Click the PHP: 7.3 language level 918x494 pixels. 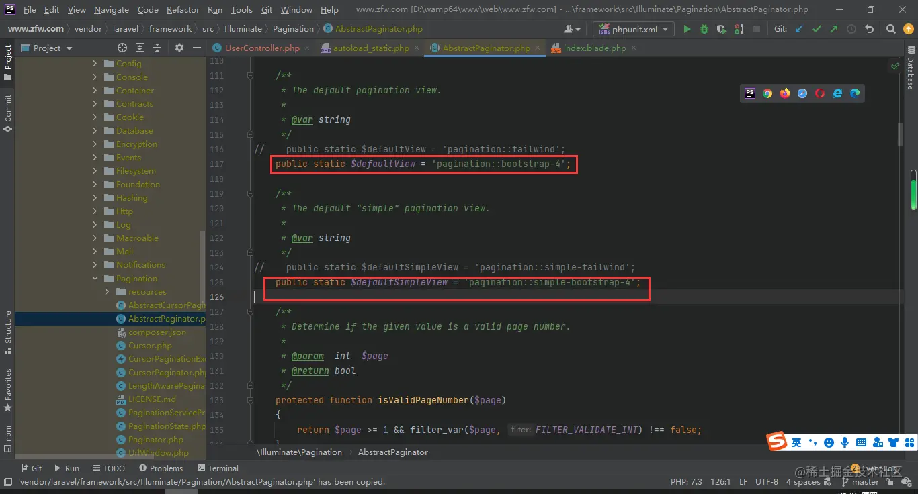[686, 482]
